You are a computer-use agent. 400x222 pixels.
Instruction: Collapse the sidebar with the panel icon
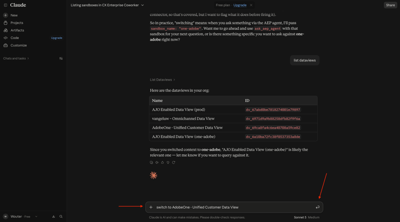pos(5,5)
